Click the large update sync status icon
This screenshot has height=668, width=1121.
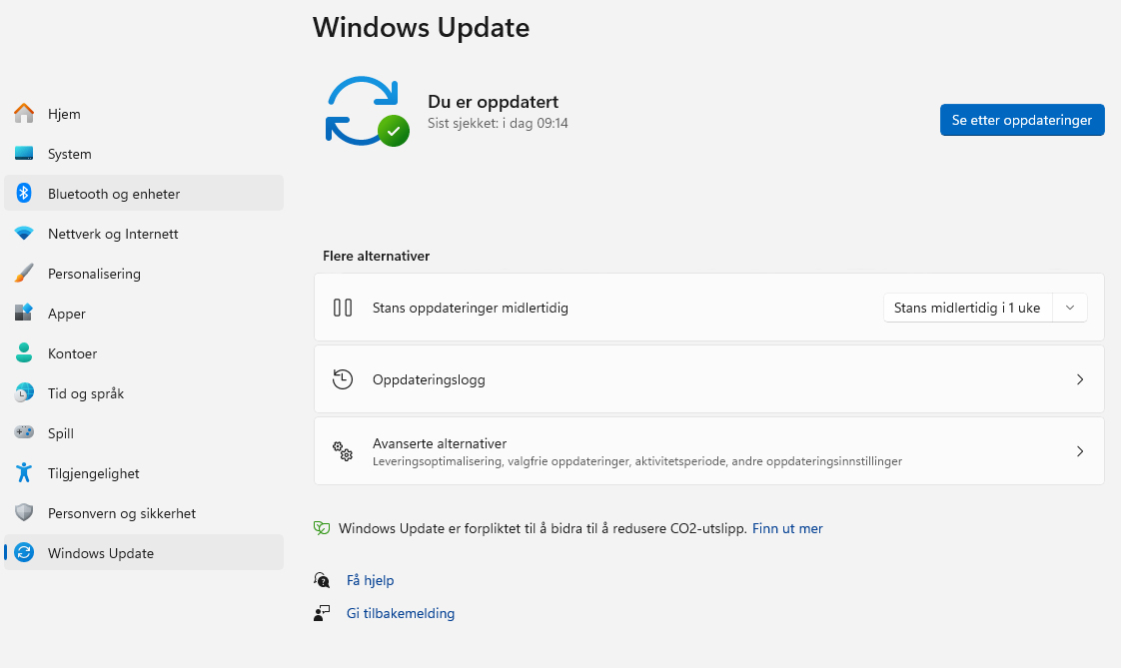coord(366,111)
